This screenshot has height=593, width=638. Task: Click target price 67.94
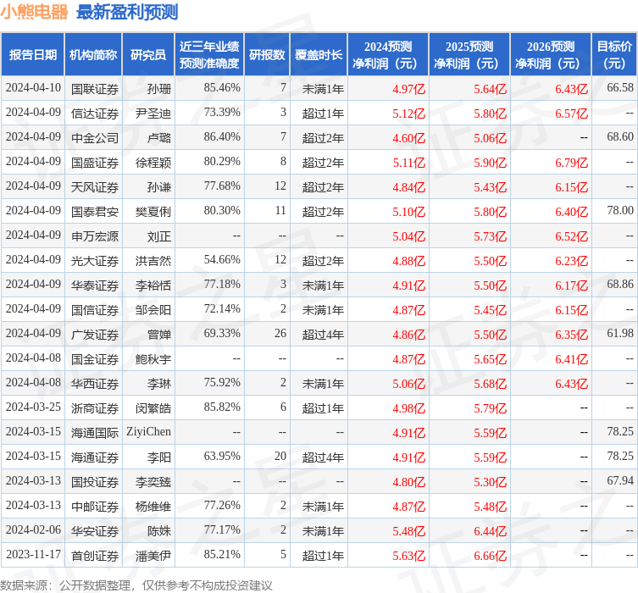(x=620, y=480)
